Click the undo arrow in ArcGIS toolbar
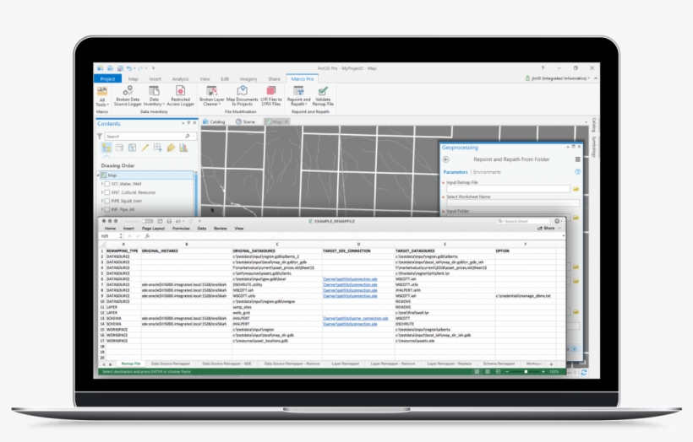 [129, 68]
